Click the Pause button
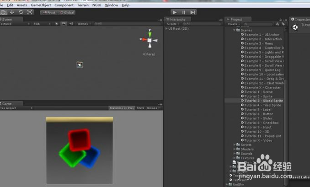The image size is (310, 187). point(184,12)
